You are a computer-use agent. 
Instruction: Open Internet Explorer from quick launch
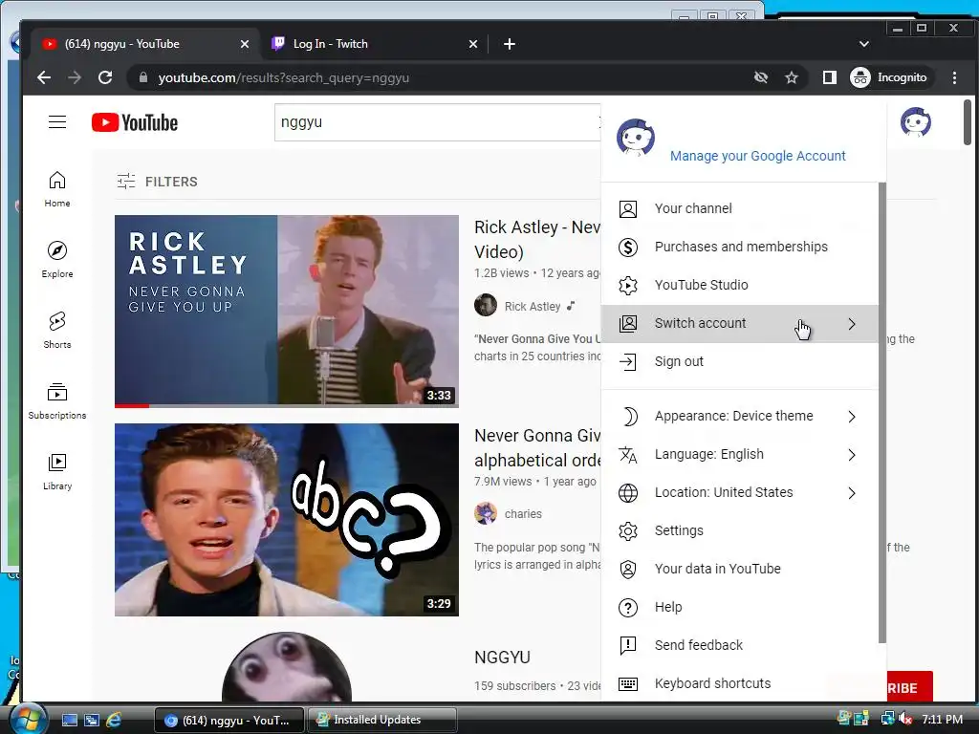115,720
